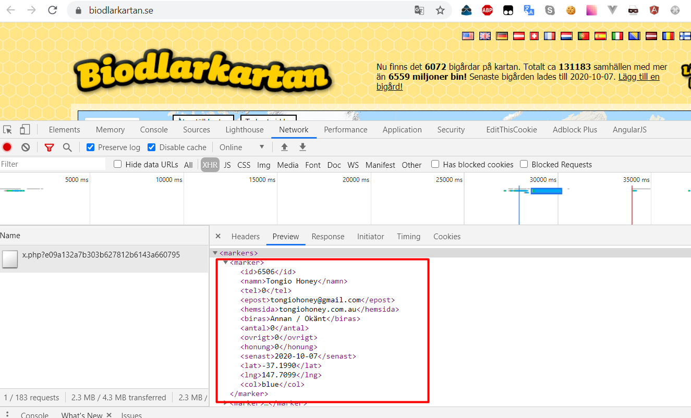Select the French flag language
The height and width of the screenshot is (418, 691).
550,36
